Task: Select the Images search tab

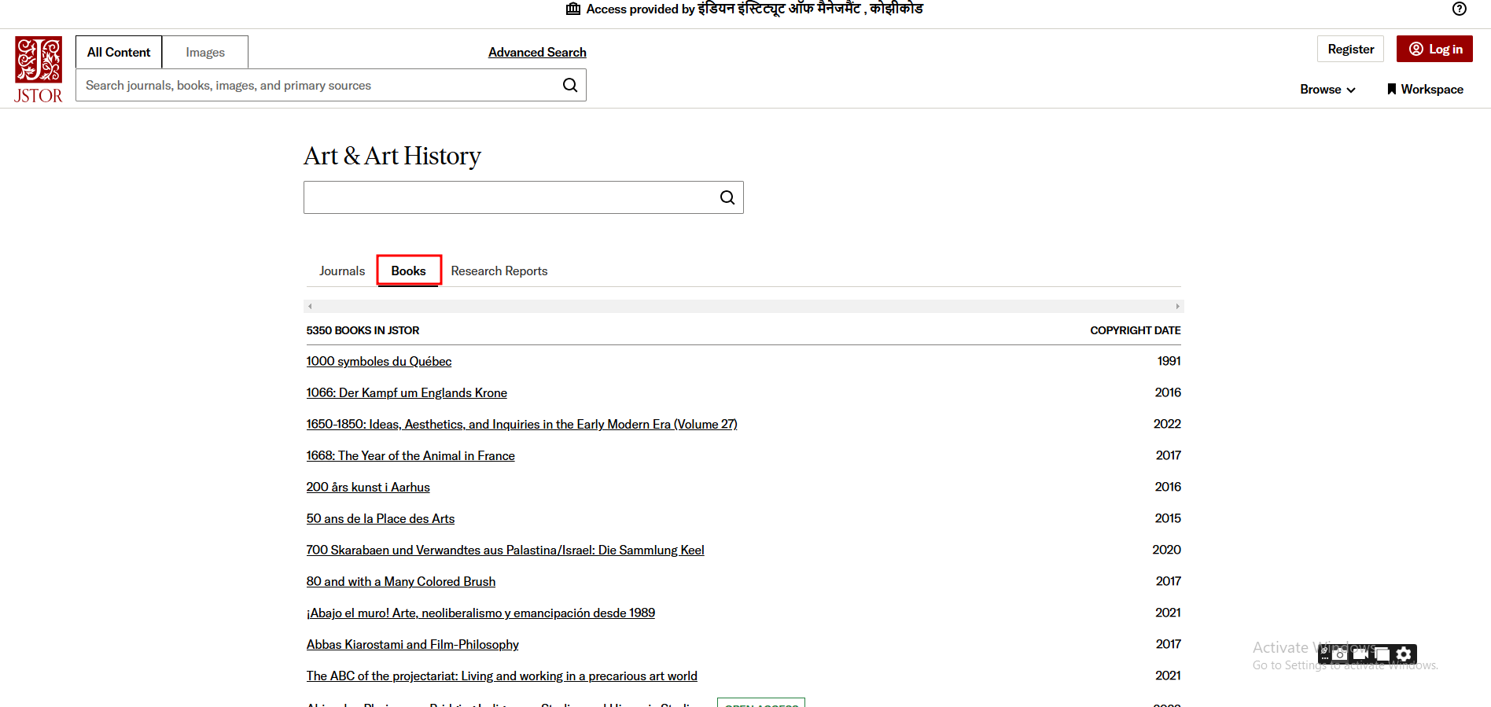Action: pyautogui.click(x=205, y=52)
